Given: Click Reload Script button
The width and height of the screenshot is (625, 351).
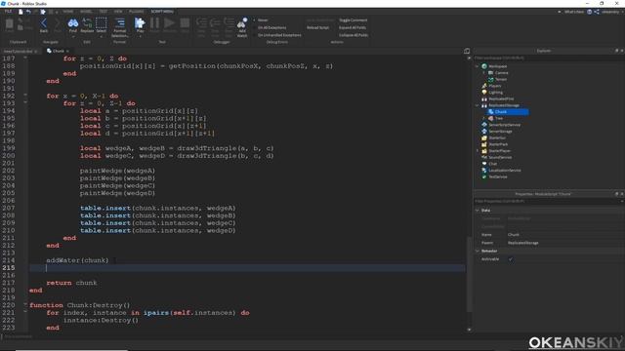Looking at the screenshot, I should 318,27.
